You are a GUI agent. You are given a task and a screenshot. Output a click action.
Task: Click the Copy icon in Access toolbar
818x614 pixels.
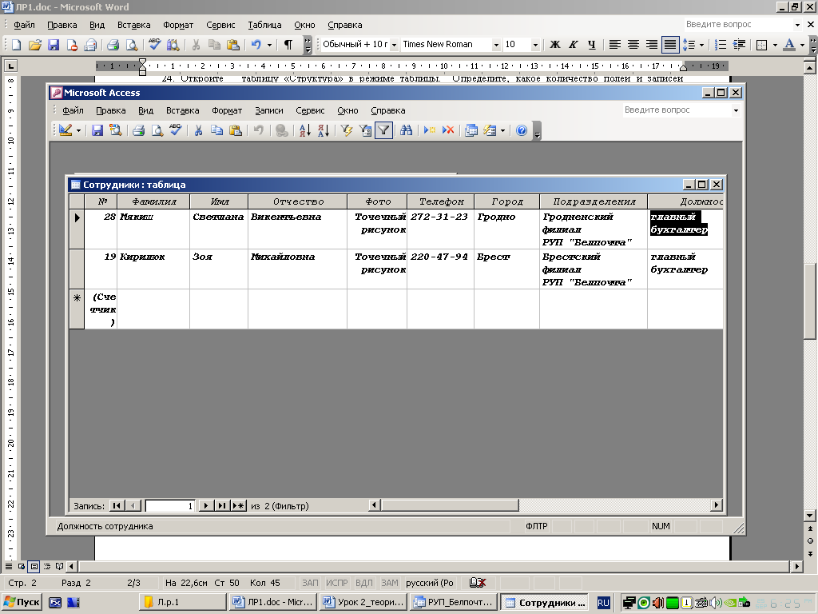click(x=216, y=130)
